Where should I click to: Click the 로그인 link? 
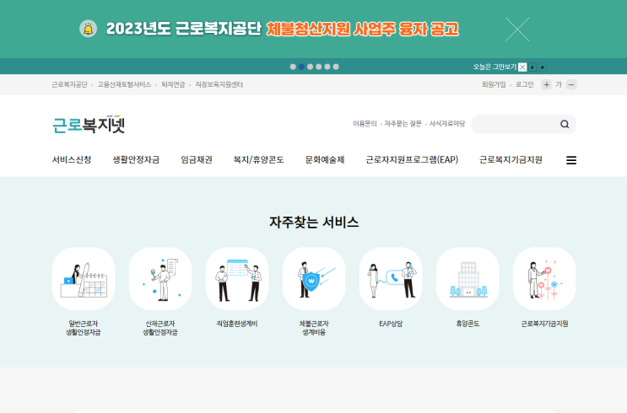click(524, 84)
